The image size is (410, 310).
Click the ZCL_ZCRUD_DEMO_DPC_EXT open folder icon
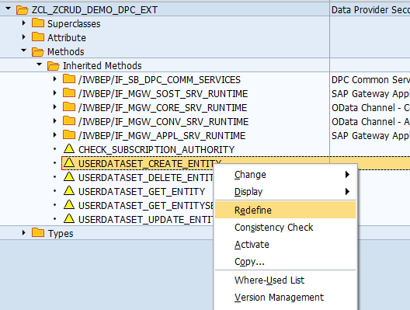coord(23,10)
